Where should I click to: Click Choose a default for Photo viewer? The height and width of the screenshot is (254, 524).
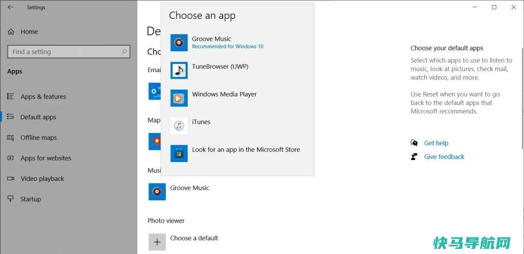coord(194,238)
